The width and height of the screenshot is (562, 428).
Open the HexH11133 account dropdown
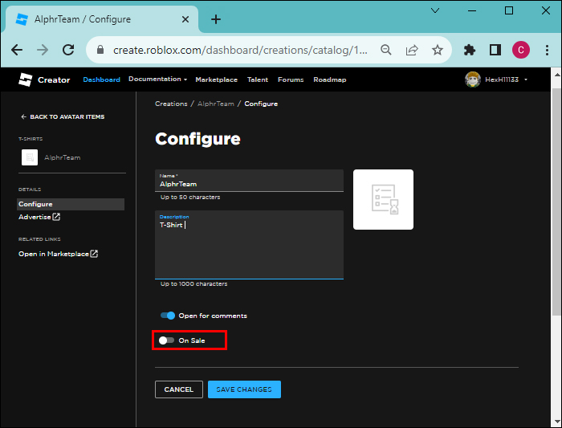[x=495, y=79]
